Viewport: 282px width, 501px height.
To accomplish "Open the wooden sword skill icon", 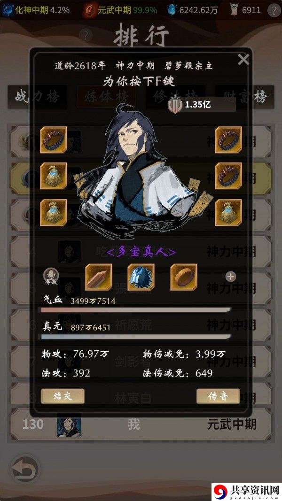I will pos(99,277).
